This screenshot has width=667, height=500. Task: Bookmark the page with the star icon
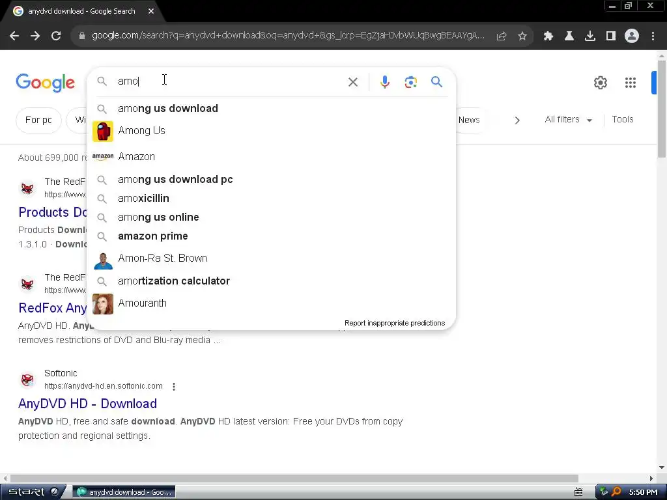click(522, 36)
